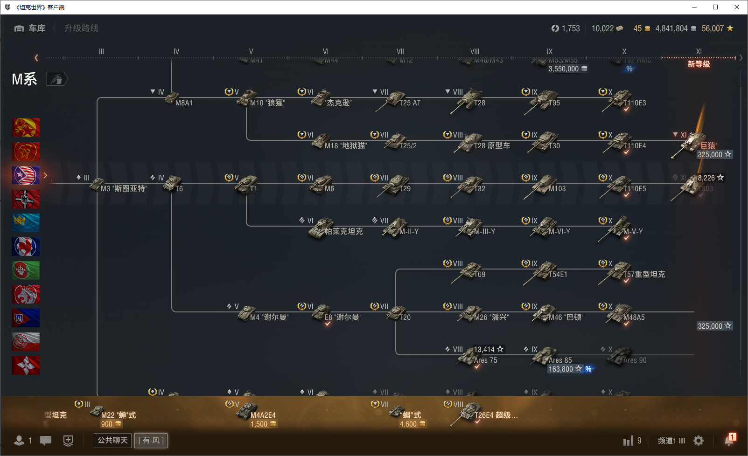Select the 巨猿 tier XI tank
The height and width of the screenshot is (456, 748).
tap(695, 145)
